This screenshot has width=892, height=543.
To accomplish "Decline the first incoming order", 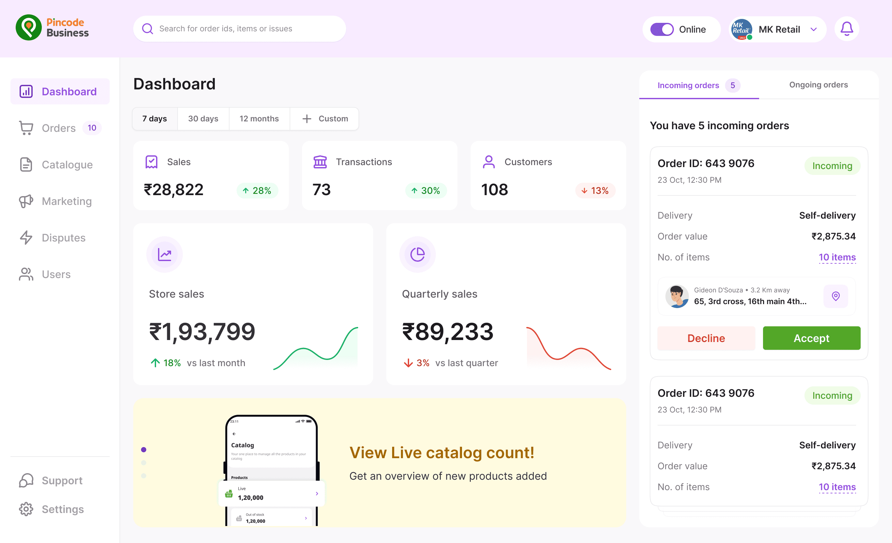I will (x=706, y=338).
